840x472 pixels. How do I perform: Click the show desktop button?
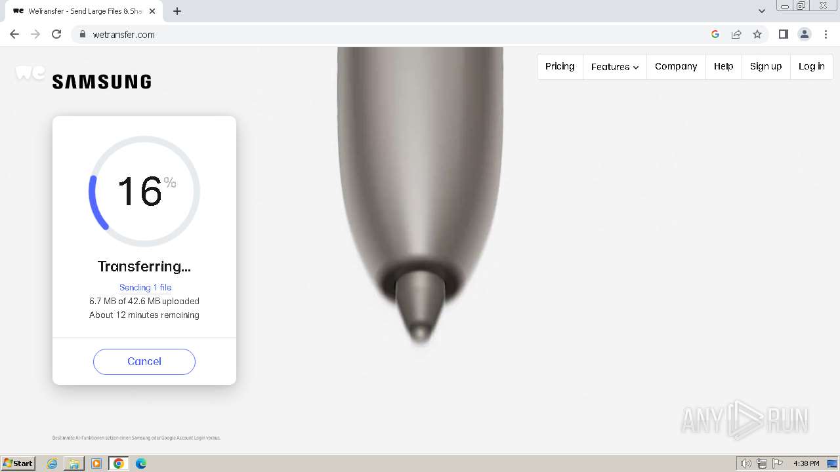(x=832, y=463)
